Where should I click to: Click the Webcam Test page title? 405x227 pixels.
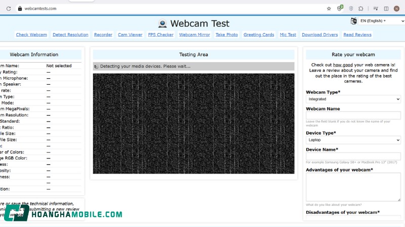pos(199,24)
